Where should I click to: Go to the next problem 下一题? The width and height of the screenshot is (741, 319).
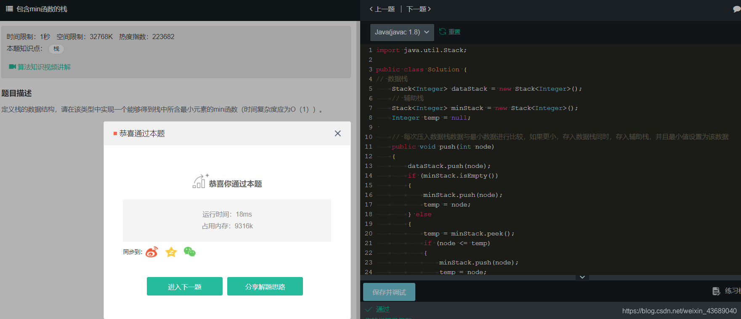point(419,9)
